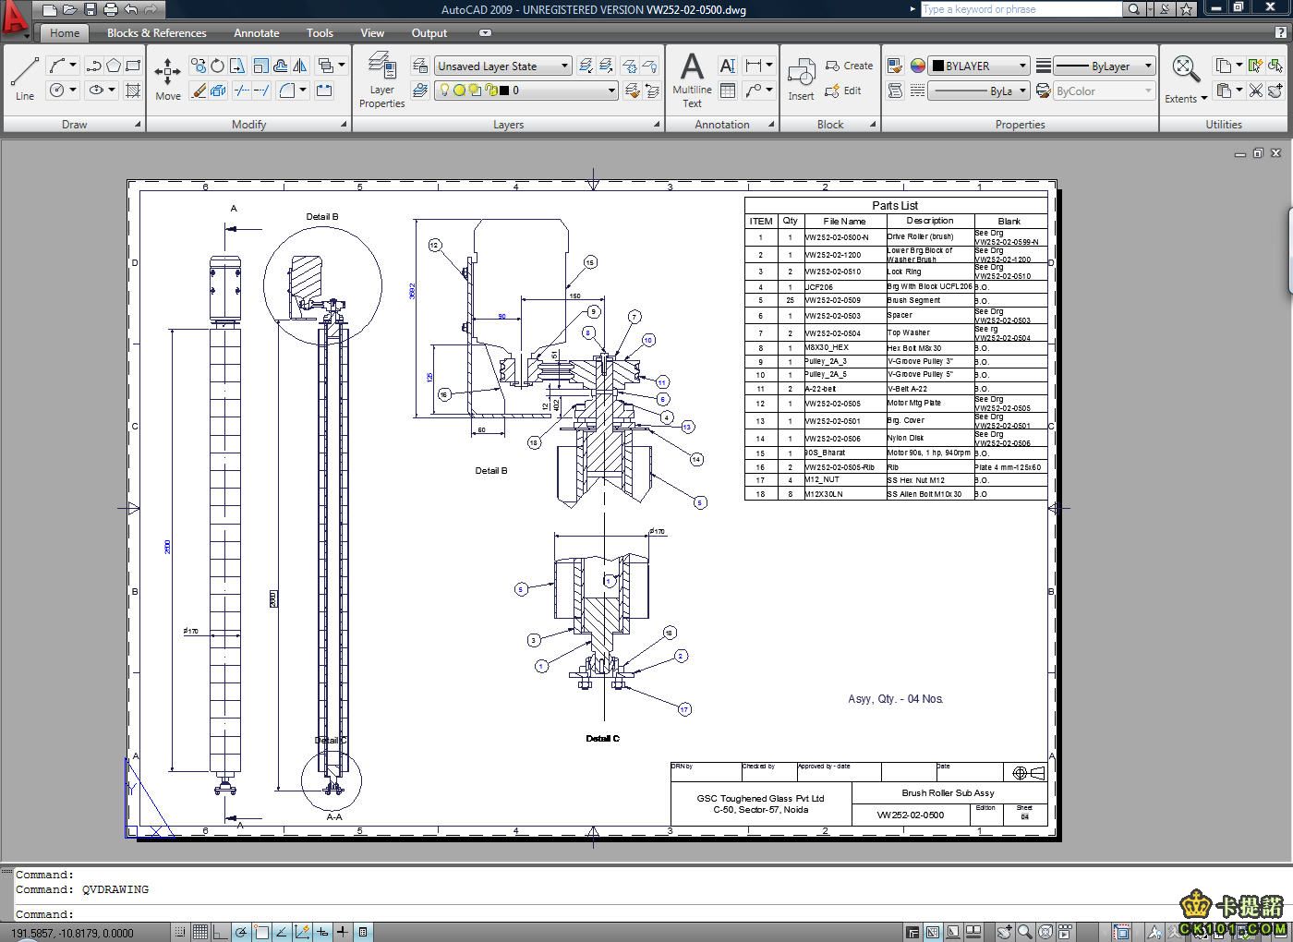Select the Rectangle tool in Draw panel
Viewport: 1293px width, 942px height.
[x=133, y=66]
